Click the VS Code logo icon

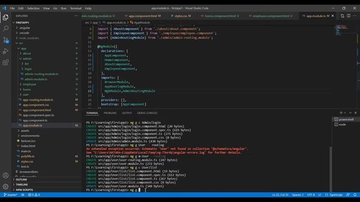pyautogui.click(x=4, y=8)
